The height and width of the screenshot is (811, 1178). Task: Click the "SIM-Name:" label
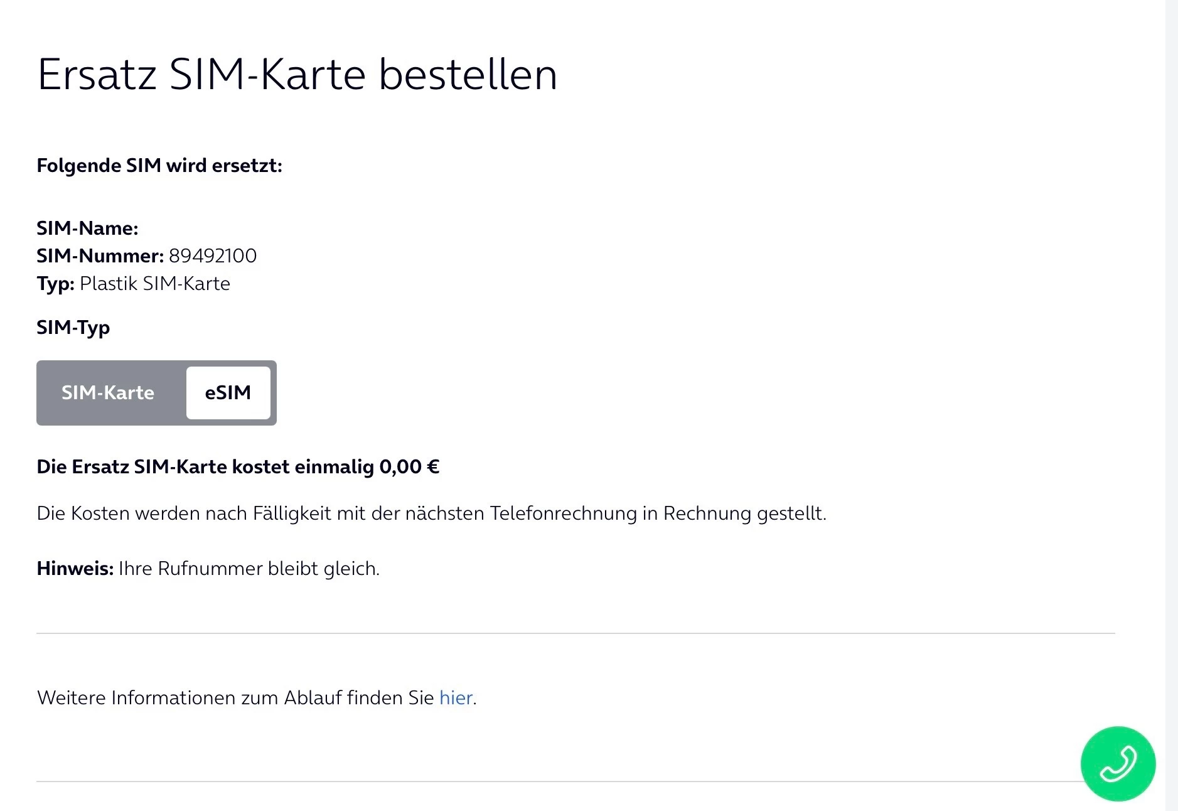pos(87,228)
